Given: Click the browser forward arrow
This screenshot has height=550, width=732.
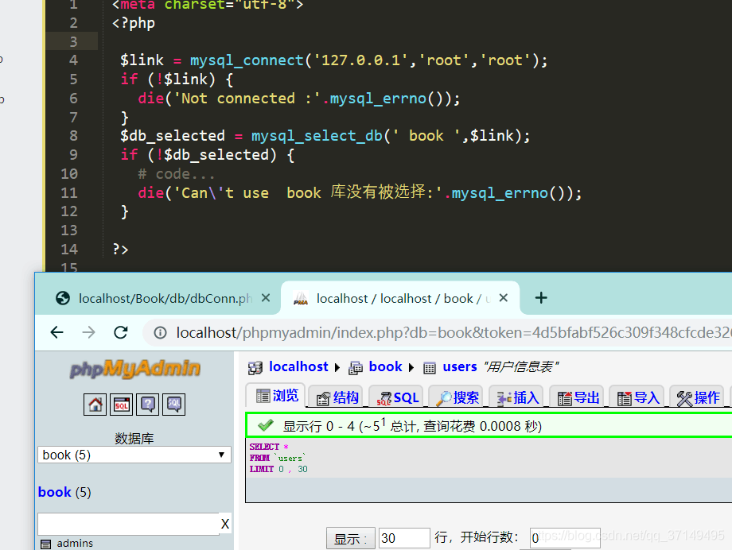Looking at the screenshot, I should point(88,332).
